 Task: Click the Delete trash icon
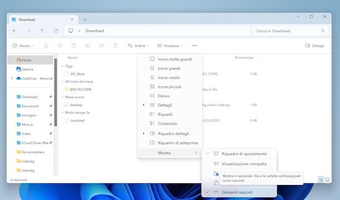[115, 46]
